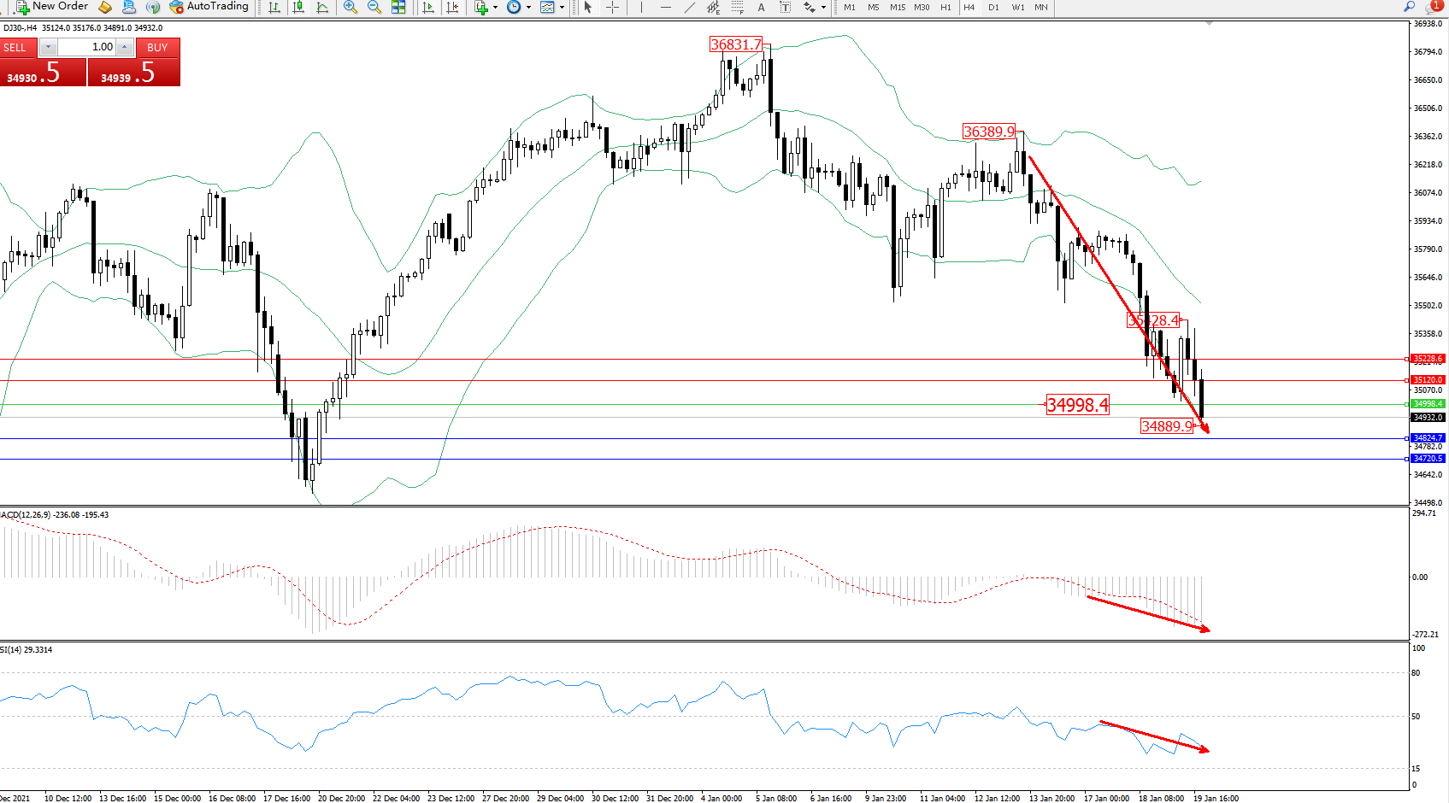Toggle the chart shift icon

[452, 7]
